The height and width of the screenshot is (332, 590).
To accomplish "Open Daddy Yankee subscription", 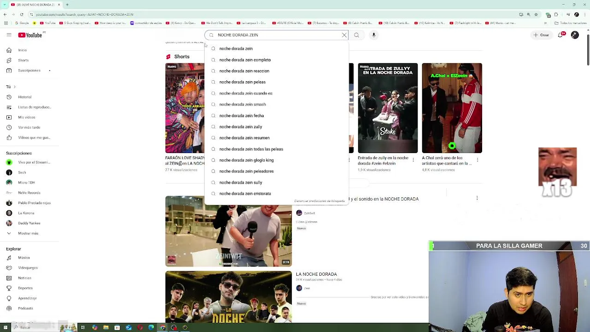I will point(29,223).
